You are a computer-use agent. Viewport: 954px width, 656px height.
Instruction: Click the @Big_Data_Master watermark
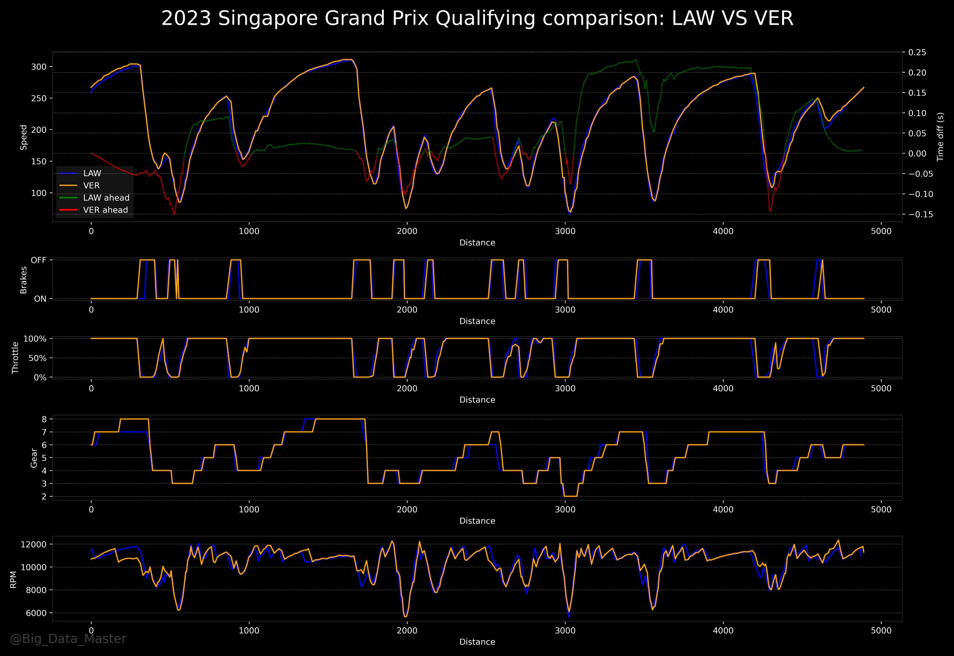click(x=68, y=638)
